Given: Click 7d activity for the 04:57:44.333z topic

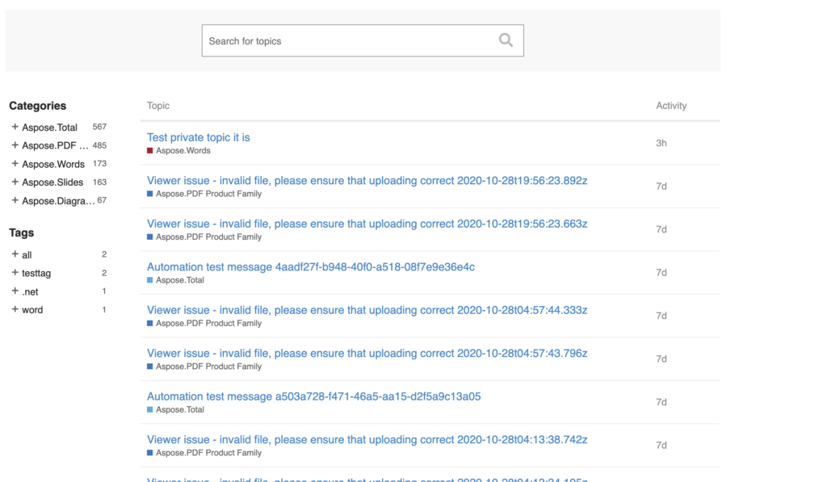Looking at the screenshot, I should [661, 316].
